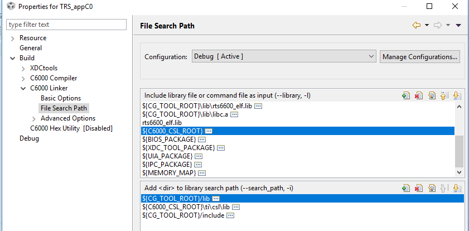469x231 pixels.
Task: Open the page view menu triangle
Action: [x=458, y=25]
